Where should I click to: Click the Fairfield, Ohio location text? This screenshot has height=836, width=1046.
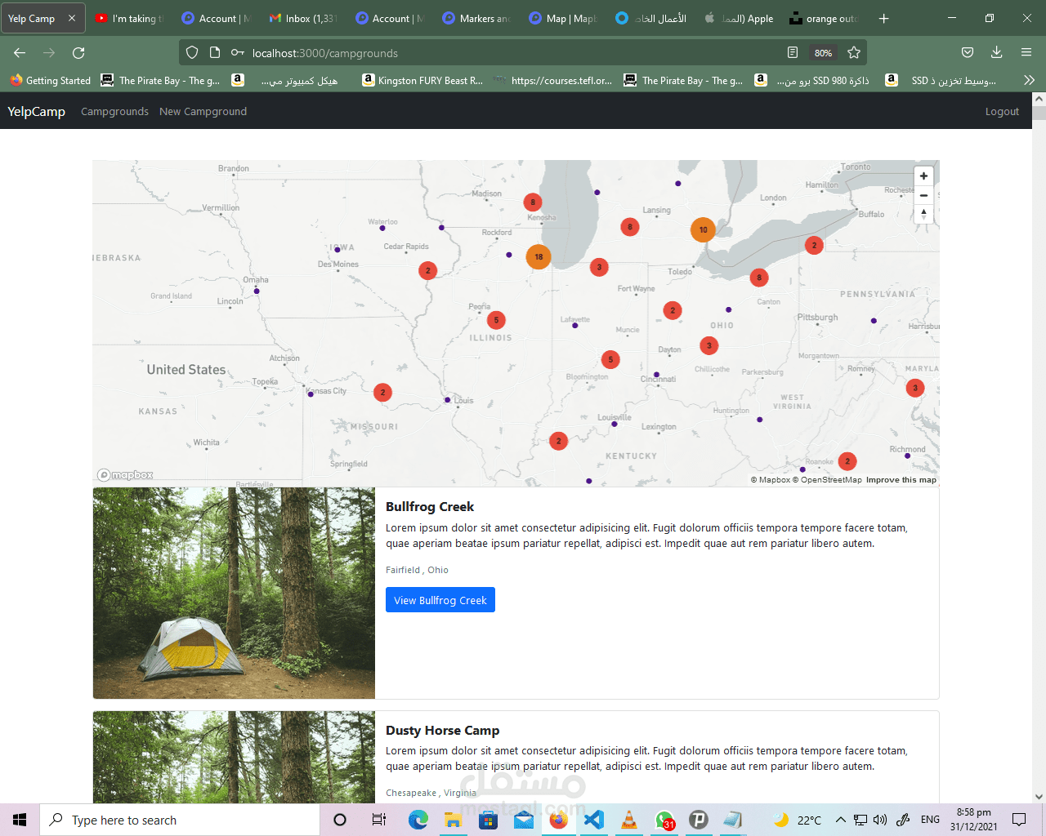point(417,570)
